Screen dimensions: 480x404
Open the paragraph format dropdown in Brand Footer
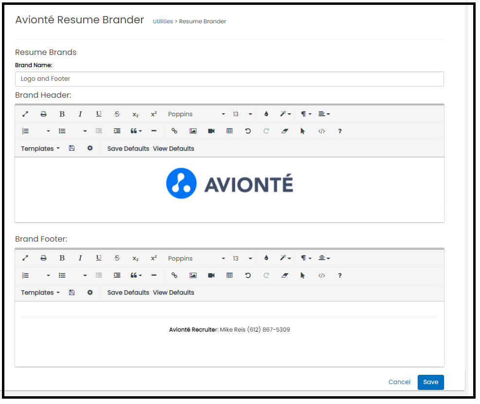(x=306, y=258)
